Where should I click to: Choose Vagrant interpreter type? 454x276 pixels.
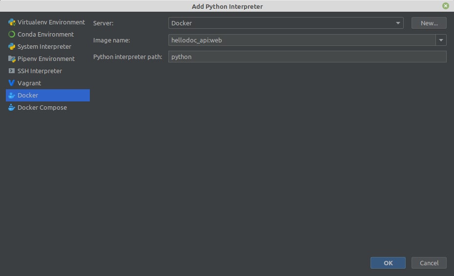click(29, 83)
